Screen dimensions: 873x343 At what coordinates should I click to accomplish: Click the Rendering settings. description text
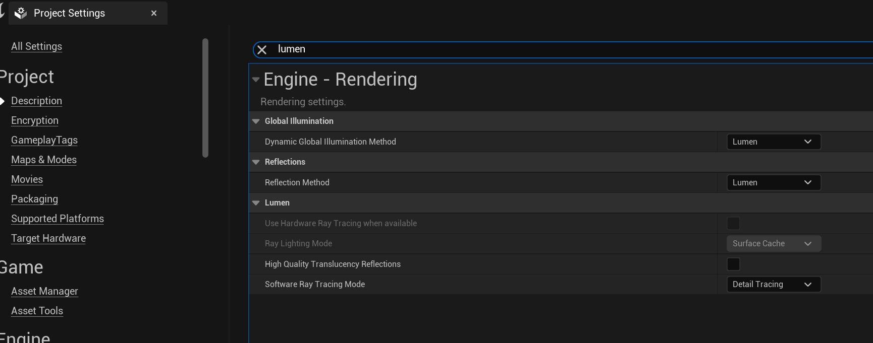pyautogui.click(x=303, y=102)
